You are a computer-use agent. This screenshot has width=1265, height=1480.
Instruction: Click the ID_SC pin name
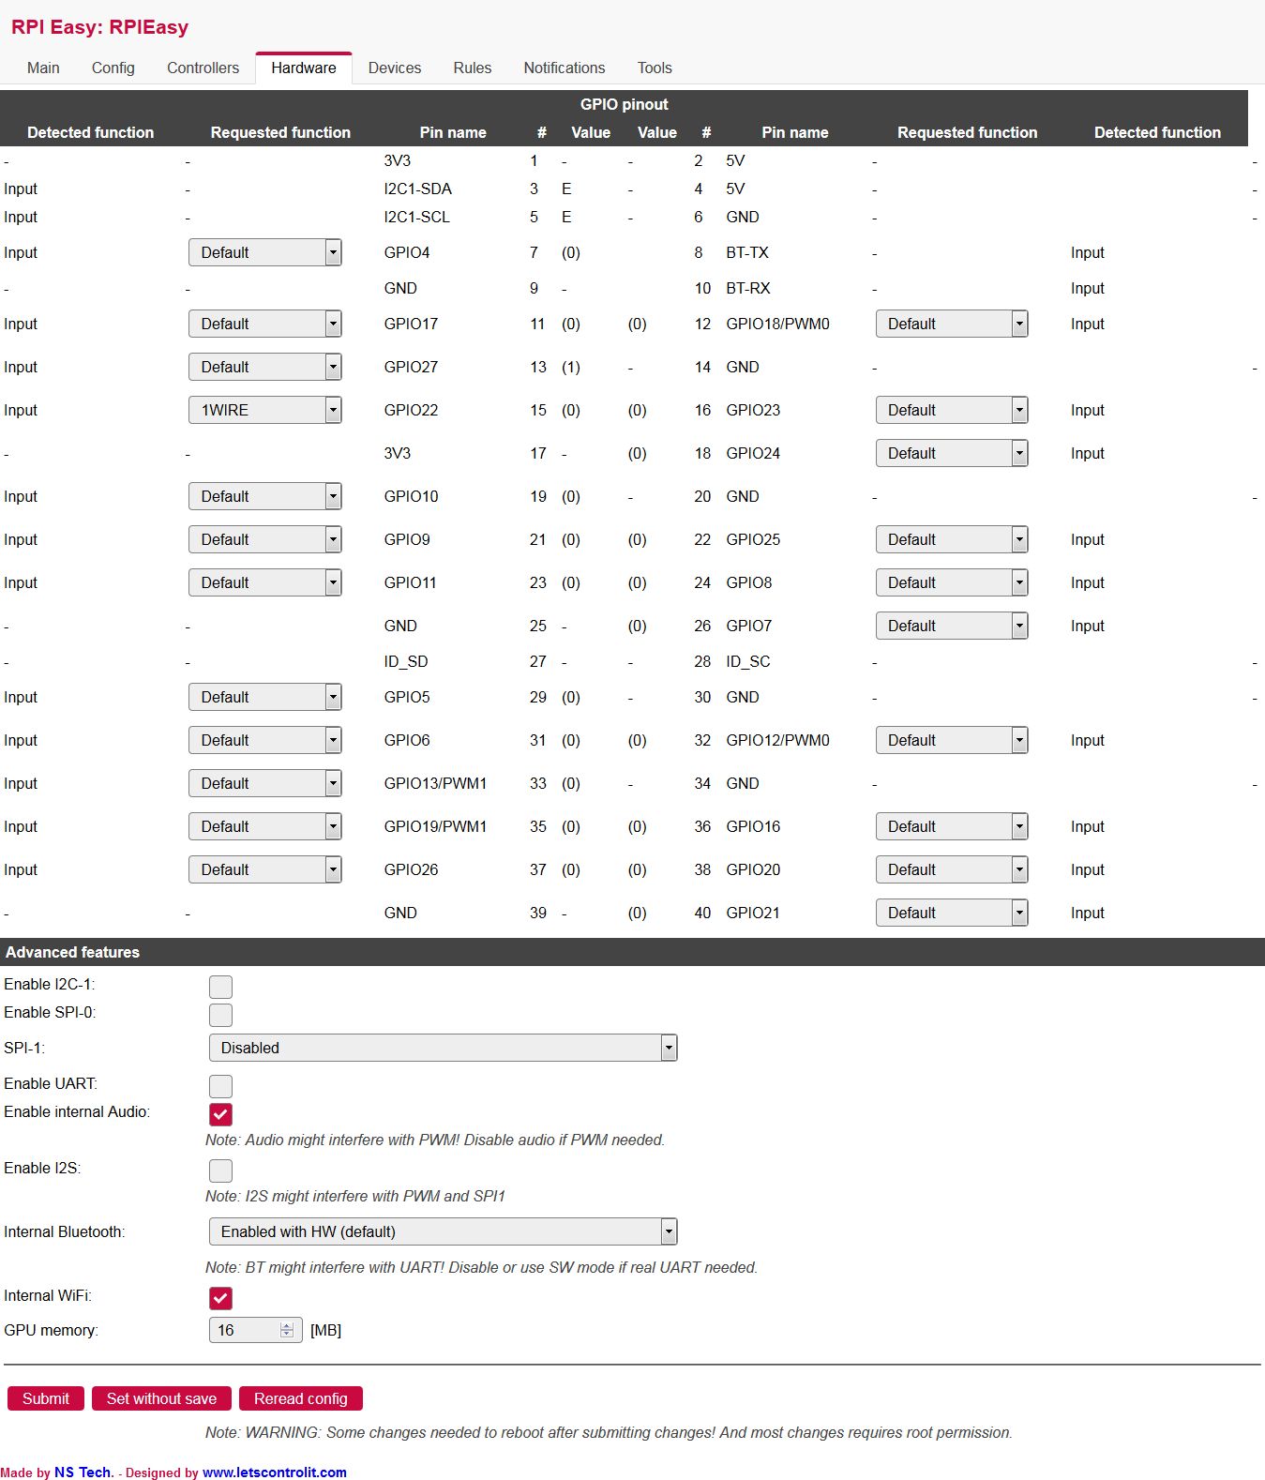pos(748,661)
